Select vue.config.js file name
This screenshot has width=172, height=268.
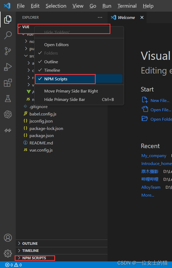click(41, 150)
